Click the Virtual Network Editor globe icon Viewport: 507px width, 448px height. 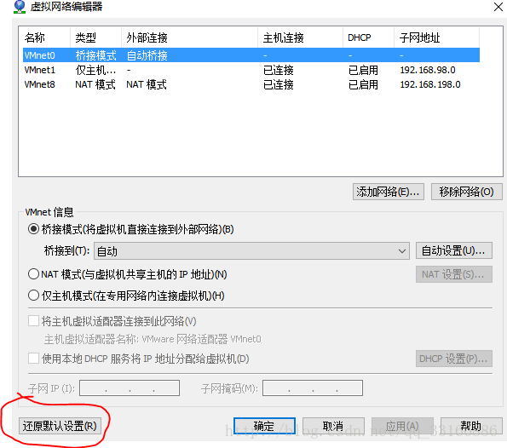coord(20,7)
